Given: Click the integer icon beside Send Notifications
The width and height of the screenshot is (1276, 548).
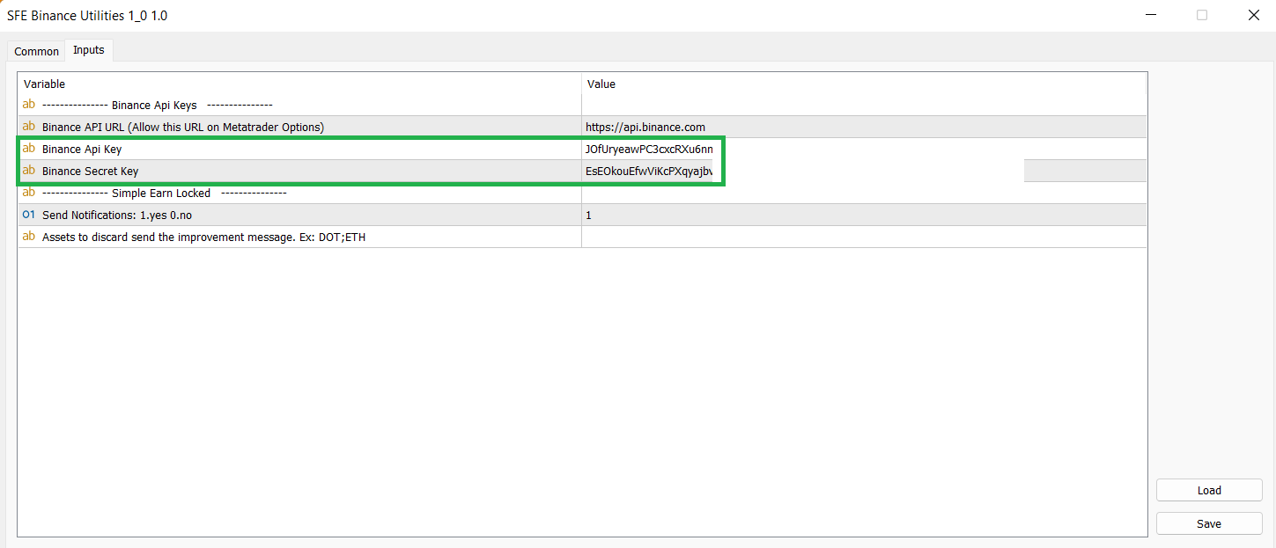Looking at the screenshot, I should click(29, 215).
